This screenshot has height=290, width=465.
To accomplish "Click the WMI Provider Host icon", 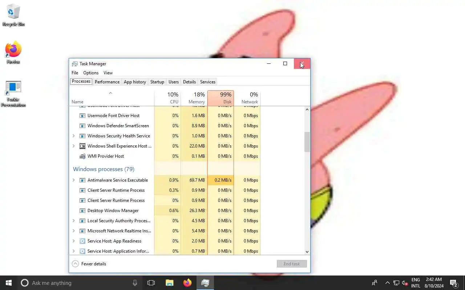I will [82, 156].
